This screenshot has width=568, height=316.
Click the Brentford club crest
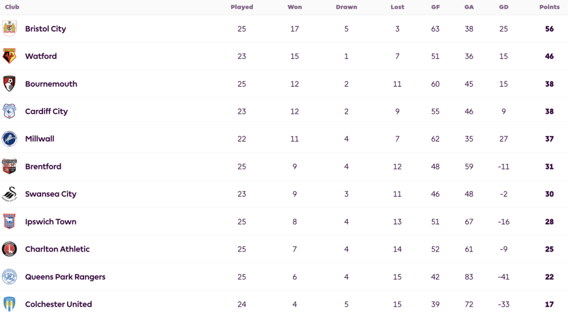[9, 166]
